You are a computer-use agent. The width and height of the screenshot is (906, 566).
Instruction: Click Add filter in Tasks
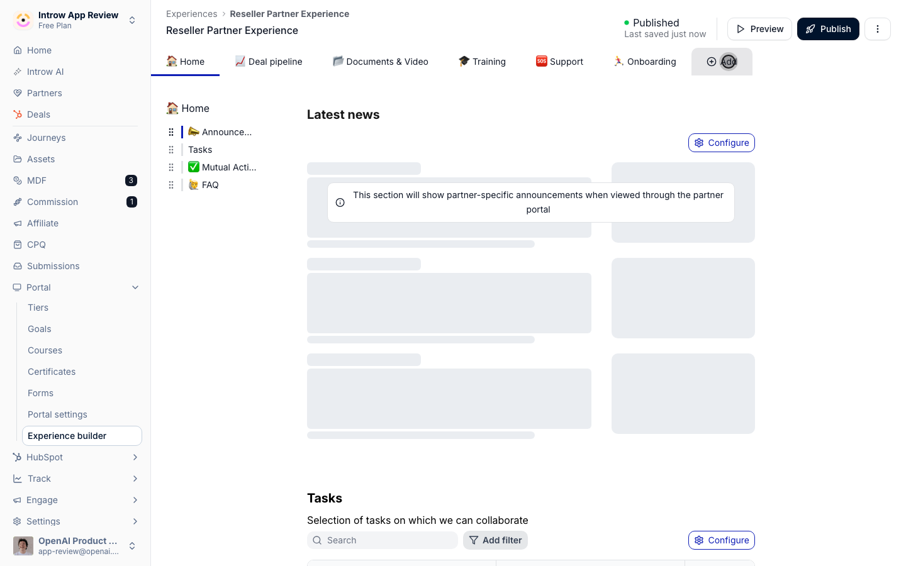tap(495, 540)
